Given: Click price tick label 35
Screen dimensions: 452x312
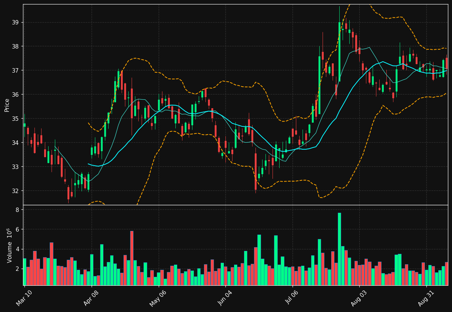Looking at the screenshot, I should (x=15, y=119).
